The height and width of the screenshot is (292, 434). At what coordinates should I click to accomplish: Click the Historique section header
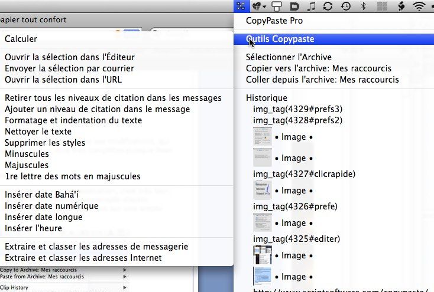pos(267,98)
